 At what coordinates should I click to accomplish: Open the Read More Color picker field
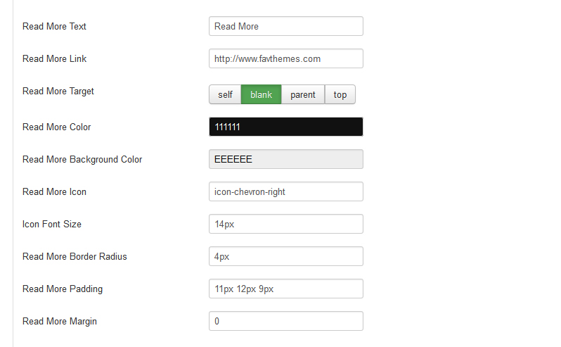(286, 127)
